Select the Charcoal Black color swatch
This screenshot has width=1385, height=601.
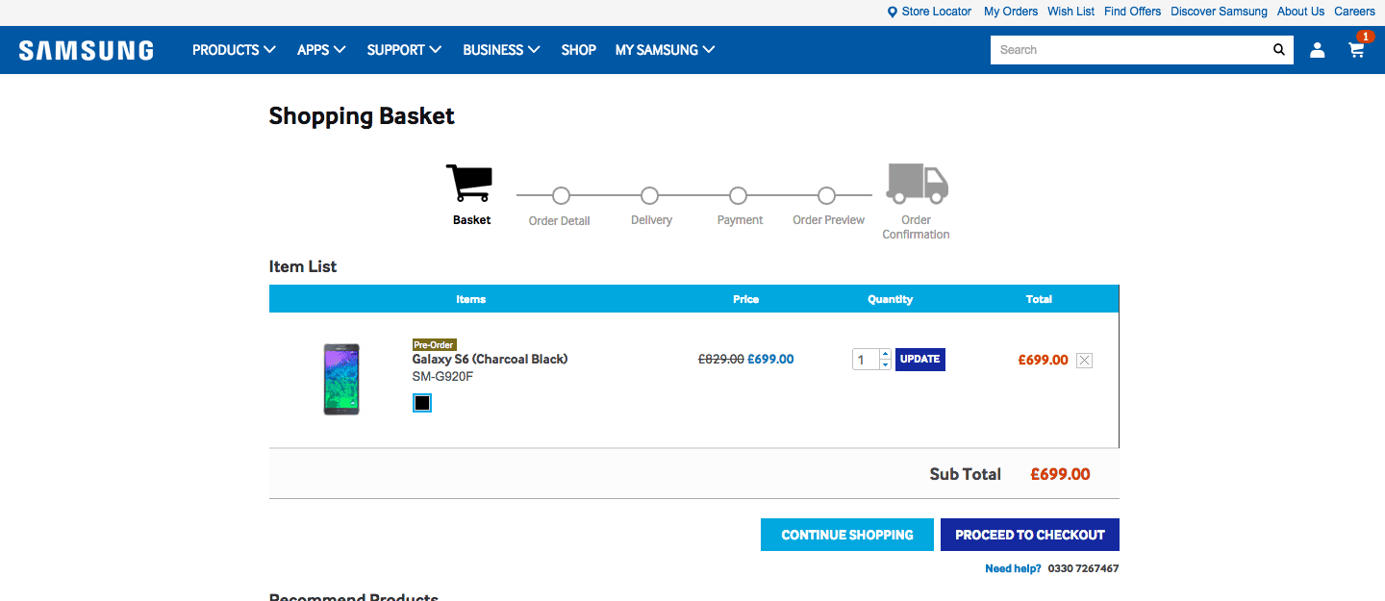click(x=422, y=403)
